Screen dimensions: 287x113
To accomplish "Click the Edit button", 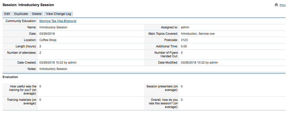I will 7,14.
